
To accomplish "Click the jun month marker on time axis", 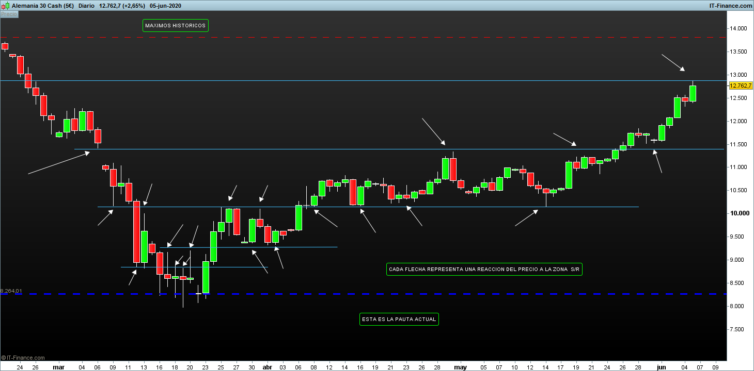I will pyautogui.click(x=661, y=367).
